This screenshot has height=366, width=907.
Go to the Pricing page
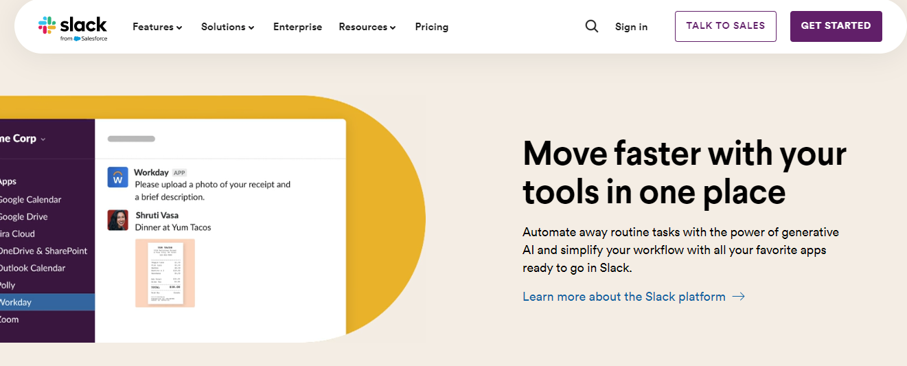click(432, 27)
